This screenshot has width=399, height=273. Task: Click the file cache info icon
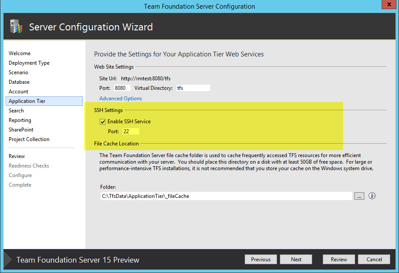[x=372, y=196]
